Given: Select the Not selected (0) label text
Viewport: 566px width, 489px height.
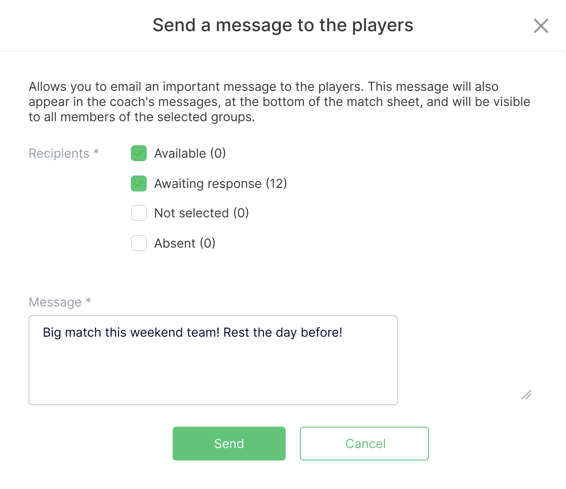Looking at the screenshot, I should point(202,213).
